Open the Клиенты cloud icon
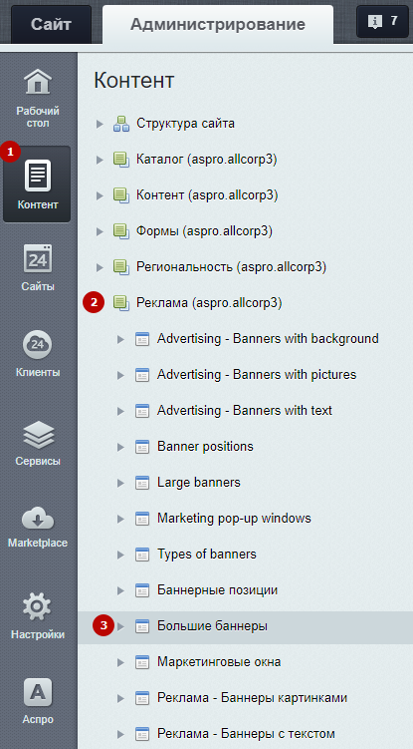The width and height of the screenshot is (413, 749). pos(37,344)
